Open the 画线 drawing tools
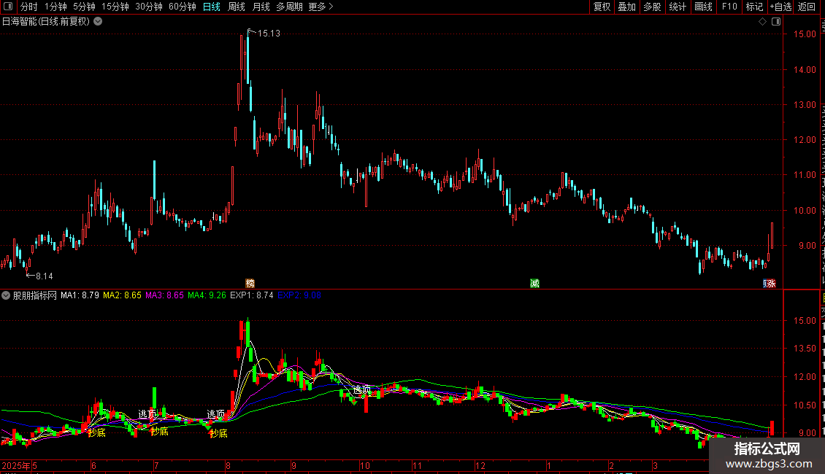This screenshot has width=825, height=474. [704, 7]
